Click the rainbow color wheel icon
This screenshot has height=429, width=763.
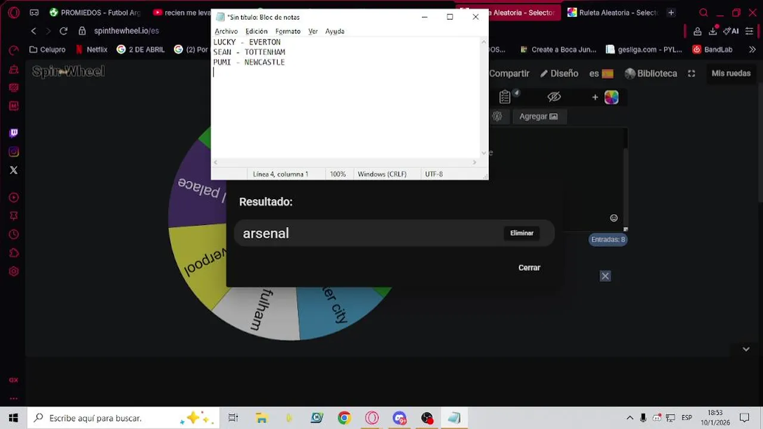[612, 97]
